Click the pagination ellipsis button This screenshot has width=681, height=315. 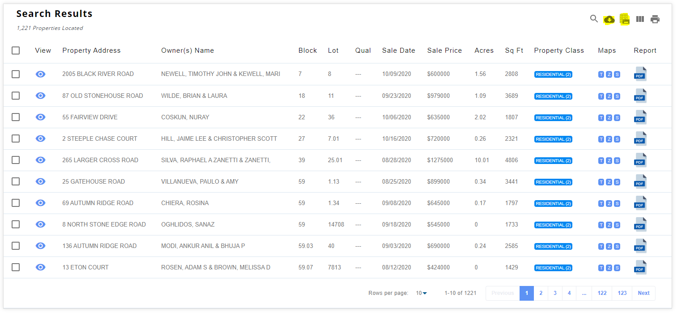[584, 293]
